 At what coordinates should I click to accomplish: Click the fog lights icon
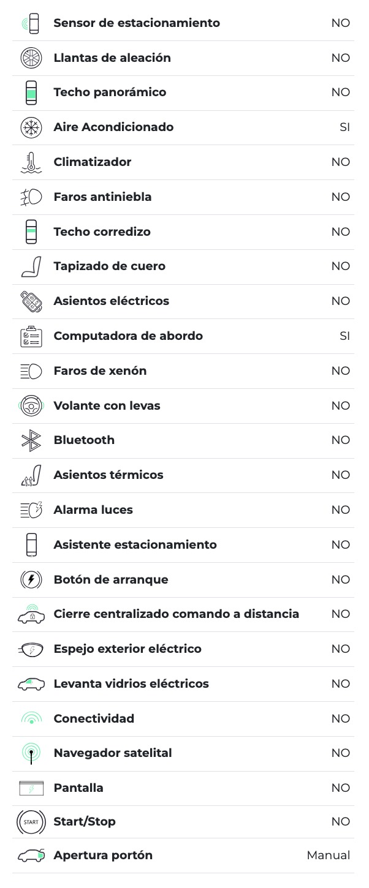pyautogui.click(x=31, y=197)
